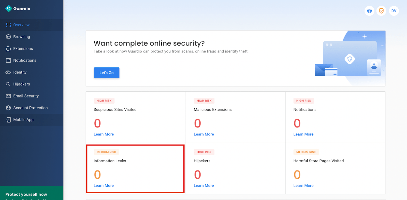
Task: Click the Hijackers search icon
Action: tap(8, 84)
